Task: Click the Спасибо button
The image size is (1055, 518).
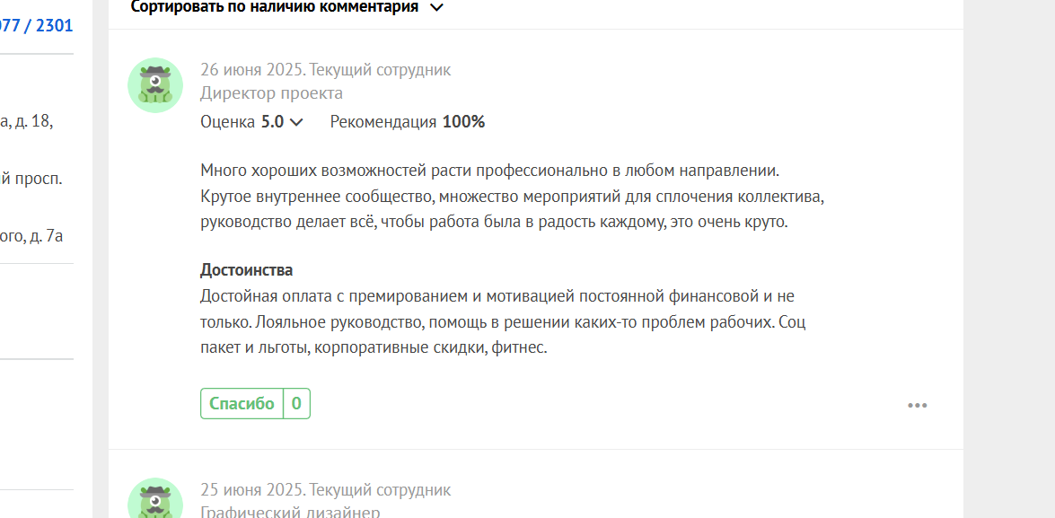Action: pos(242,404)
